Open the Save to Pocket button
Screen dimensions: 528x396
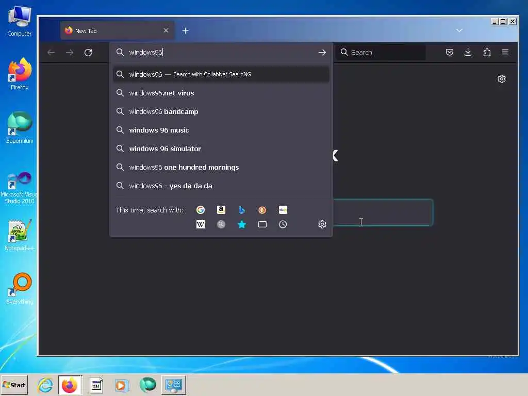pyautogui.click(x=450, y=52)
